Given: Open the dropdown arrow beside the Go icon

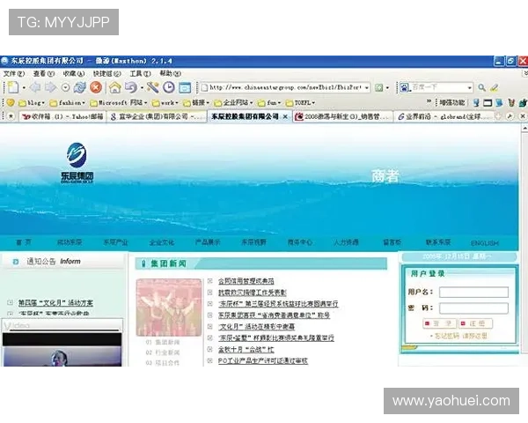Looking at the screenshot, I should coord(387,88).
